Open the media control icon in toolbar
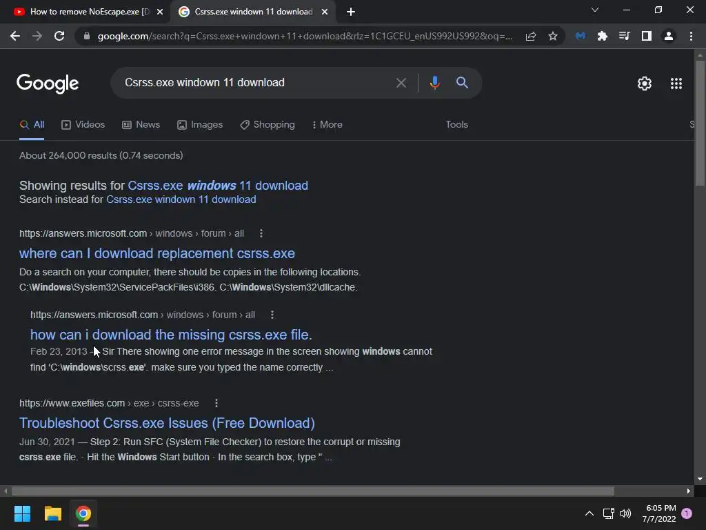The width and height of the screenshot is (706, 530). click(624, 36)
